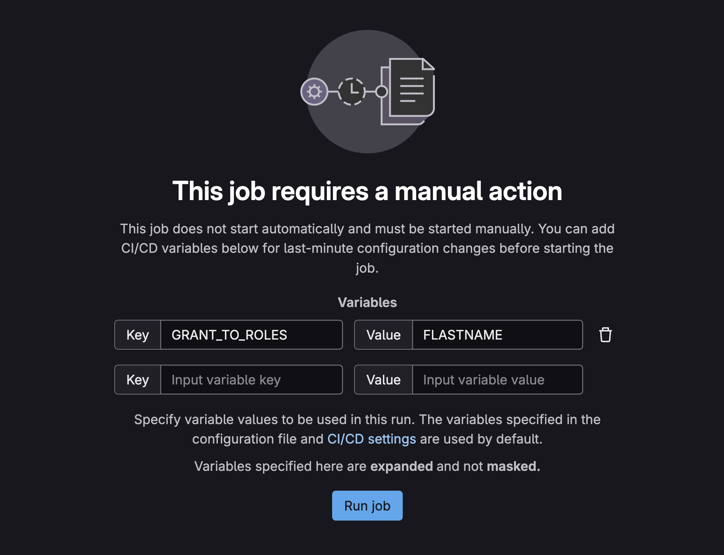Click the Key label of the second row
Screen dimensions: 724x555
point(138,380)
